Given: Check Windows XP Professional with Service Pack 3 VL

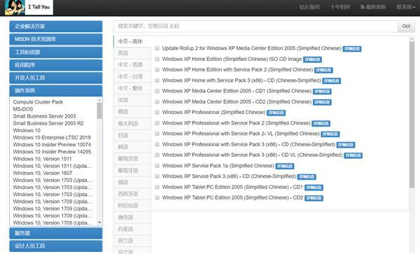Looking at the screenshot, I should pos(157,155).
